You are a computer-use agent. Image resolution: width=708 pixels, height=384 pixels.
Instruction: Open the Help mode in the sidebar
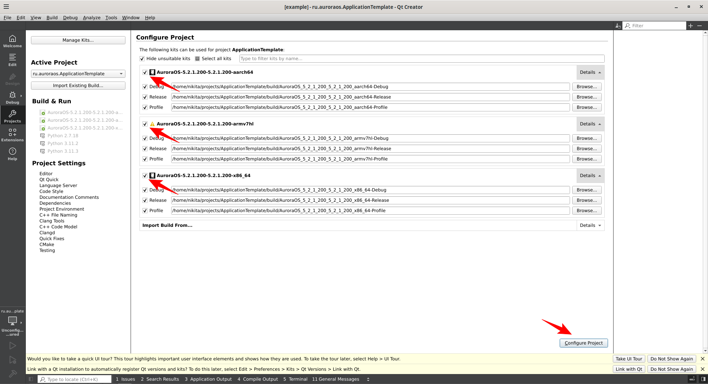pos(13,153)
